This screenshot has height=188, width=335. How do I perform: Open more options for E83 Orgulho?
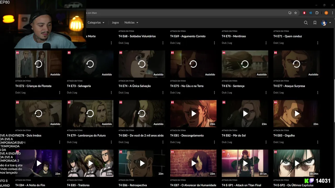[x=318, y=142]
